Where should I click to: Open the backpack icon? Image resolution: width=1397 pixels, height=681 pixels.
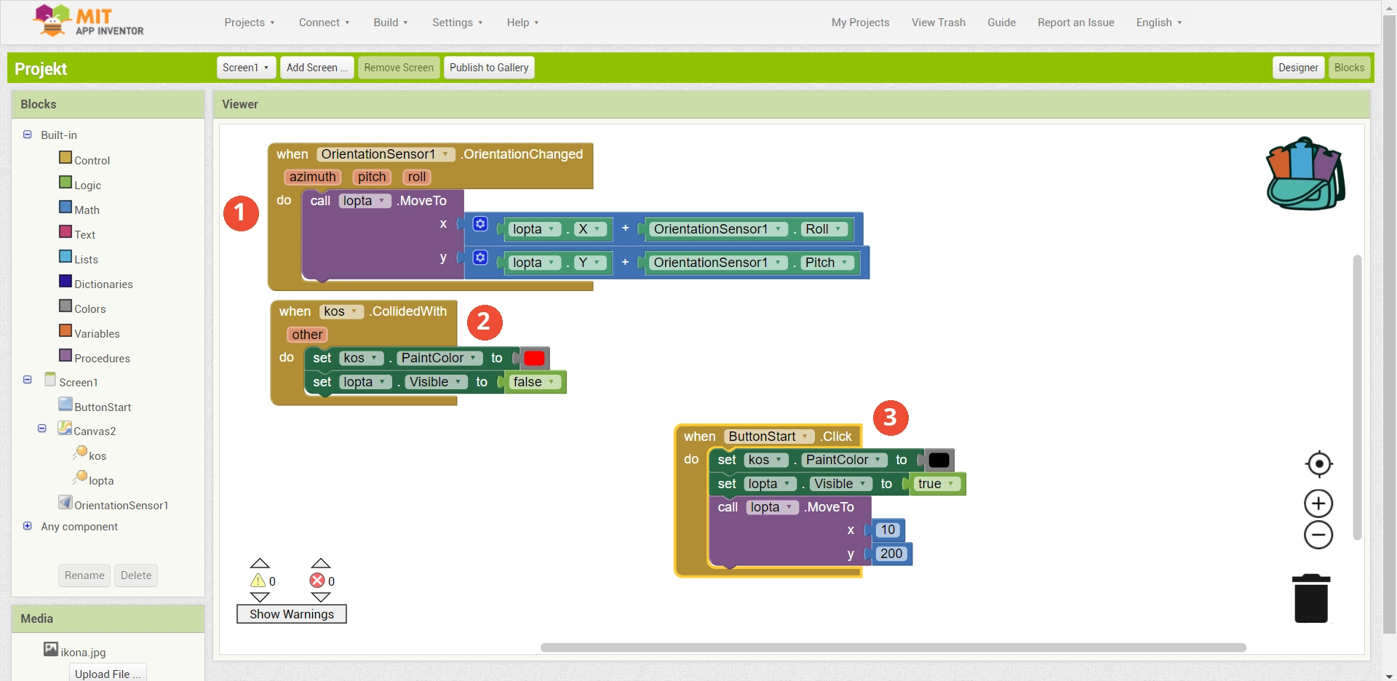click(1305, 173)
